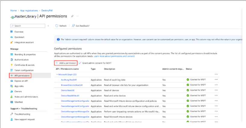
Task: Open the more options ellipsis beside the page title
Action: (x=77, y=16)
